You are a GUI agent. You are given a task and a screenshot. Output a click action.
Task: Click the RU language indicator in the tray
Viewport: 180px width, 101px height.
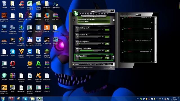[138, 98]
